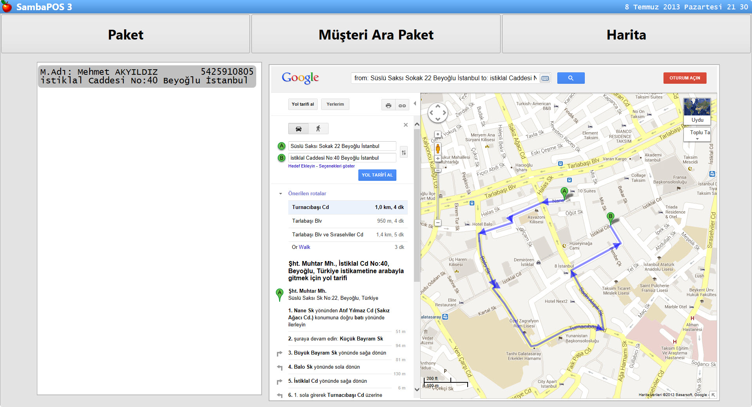Image resolution: width=752 pixels, height=407 pixels.
Task: Collapse the Önerilen rotalar section
Action: click(x=280, y=193)
